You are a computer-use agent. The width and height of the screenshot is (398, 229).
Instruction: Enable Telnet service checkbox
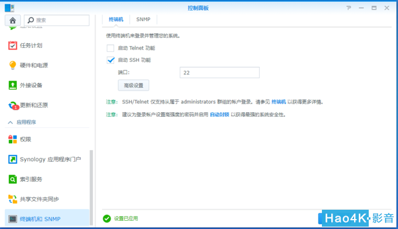click(111, 48)
